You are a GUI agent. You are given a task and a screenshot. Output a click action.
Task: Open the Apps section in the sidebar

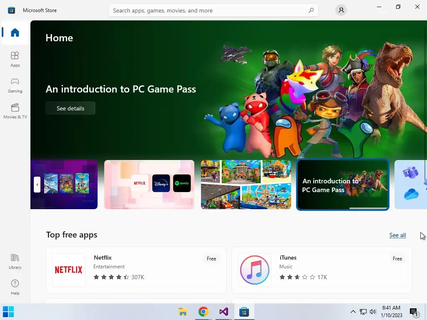[15, 59]
